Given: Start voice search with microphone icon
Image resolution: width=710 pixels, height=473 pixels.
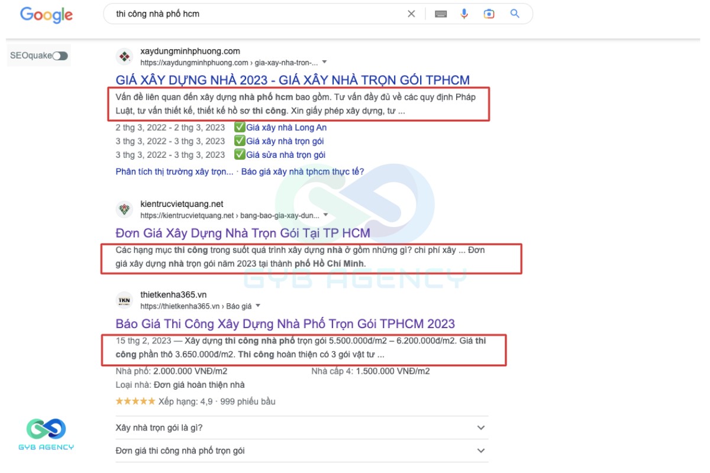Looking at the screenshot, I should pyautogui.click(x=464, y=14).
